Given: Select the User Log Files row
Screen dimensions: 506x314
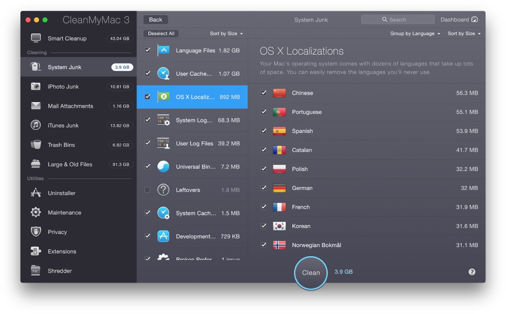Looking at the screenshot, I should [x=192, y=143].
